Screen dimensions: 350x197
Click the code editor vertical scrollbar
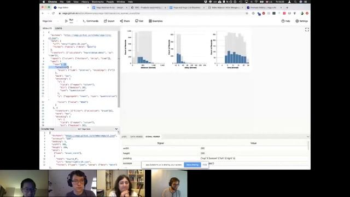click(119, 69)
